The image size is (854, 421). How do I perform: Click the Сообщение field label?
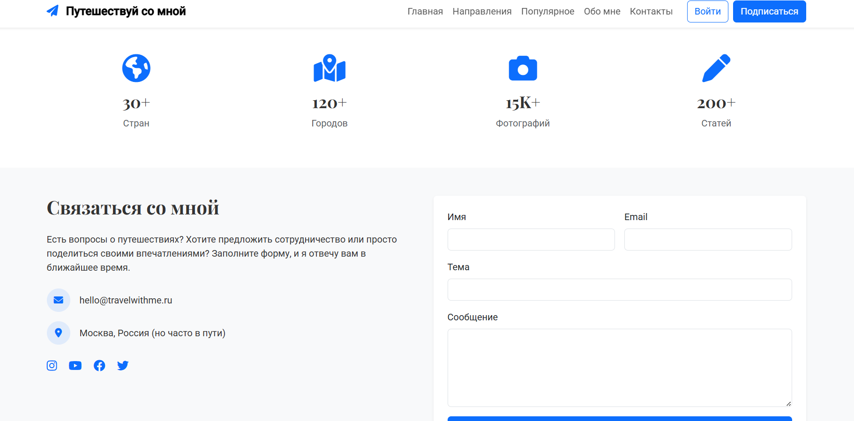472,317
